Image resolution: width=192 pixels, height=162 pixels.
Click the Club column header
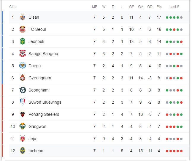click(x=13, y=7)
